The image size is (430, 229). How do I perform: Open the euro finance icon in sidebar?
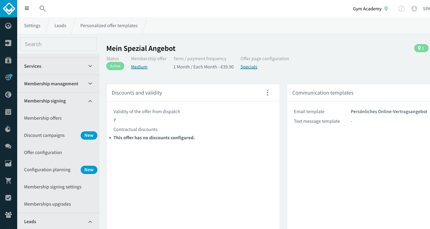click(8, 95)
